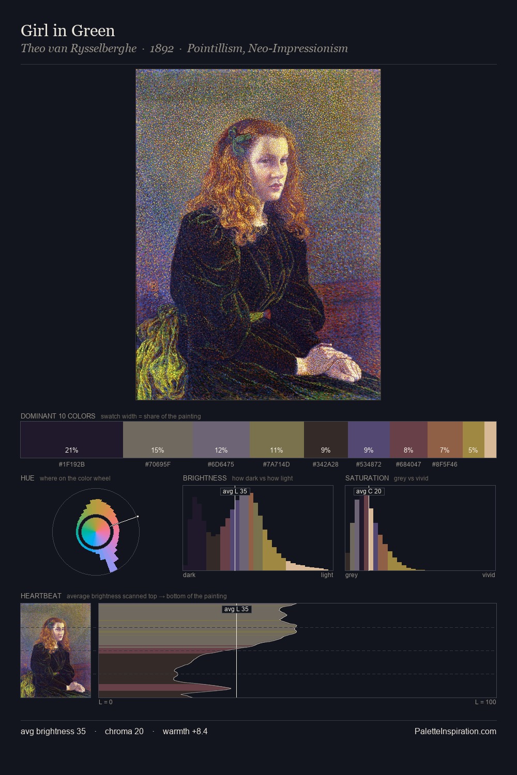Click "avg L 35" label in Heartbeat chart
Viewport: 517px width, 775px height.
237,609
